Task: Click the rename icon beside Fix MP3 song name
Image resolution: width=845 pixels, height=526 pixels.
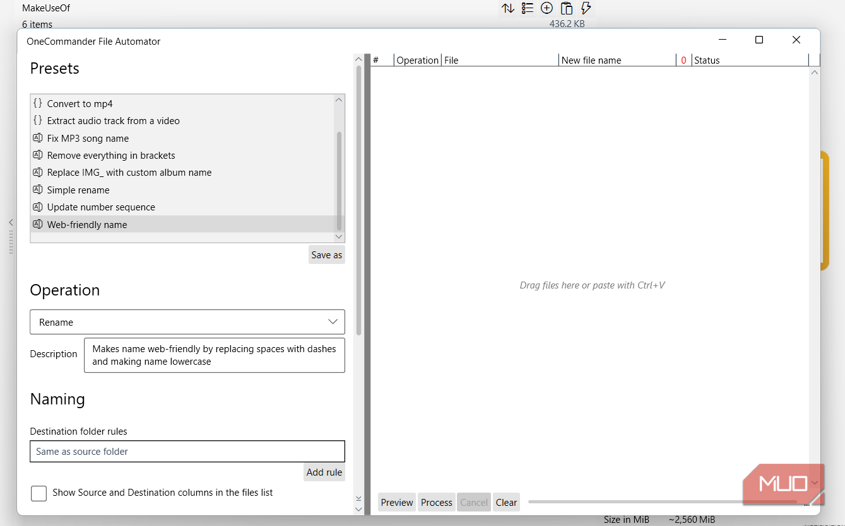Action: (38, 138)
